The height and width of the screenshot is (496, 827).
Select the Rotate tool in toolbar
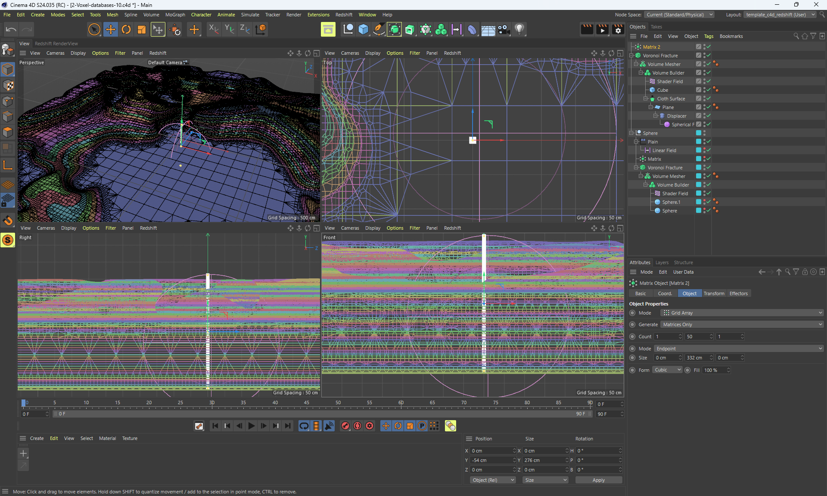pyautogui.click(x=126, y=29)
